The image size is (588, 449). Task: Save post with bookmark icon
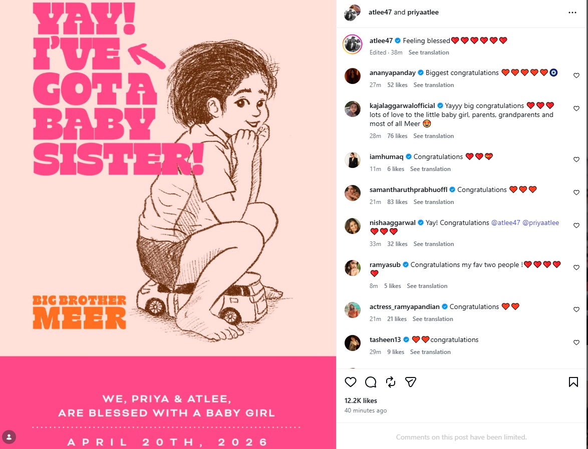pos(573,381)
